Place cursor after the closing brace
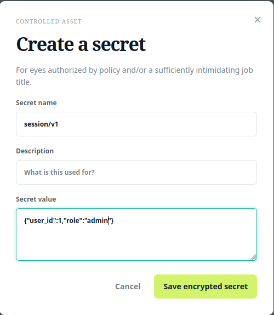Screen dimensions: 274x315 coord(114,221)
